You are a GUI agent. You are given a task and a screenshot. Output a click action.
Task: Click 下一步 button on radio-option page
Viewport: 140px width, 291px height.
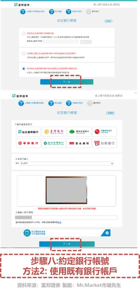pyautogui.click(x=67, y=82)
